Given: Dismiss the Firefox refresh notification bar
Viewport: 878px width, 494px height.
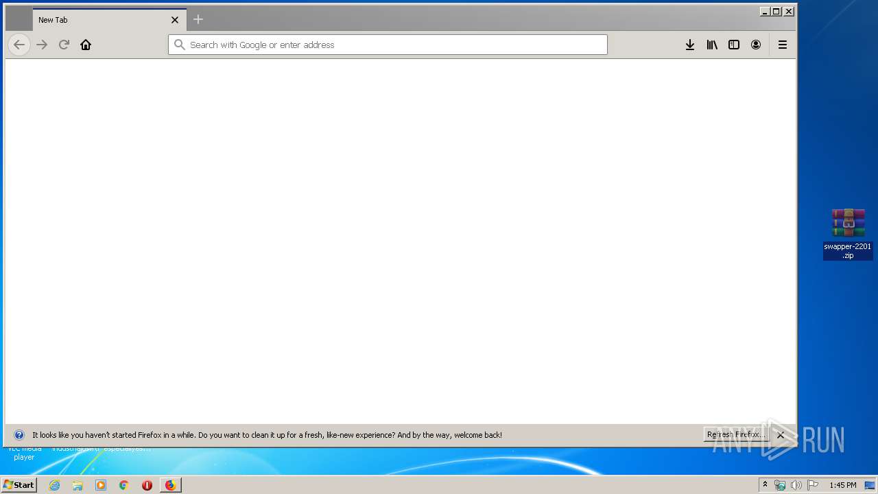Looking at the screenshot, I should (x=781, y=435).
